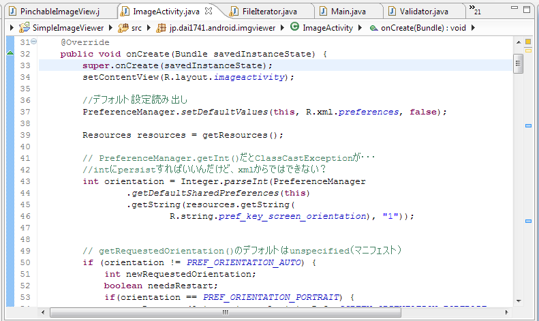The width and height of the screenshot is (539, 321).
Task: Click the word savedInstanceState on line 32
Action: point(262,54)
